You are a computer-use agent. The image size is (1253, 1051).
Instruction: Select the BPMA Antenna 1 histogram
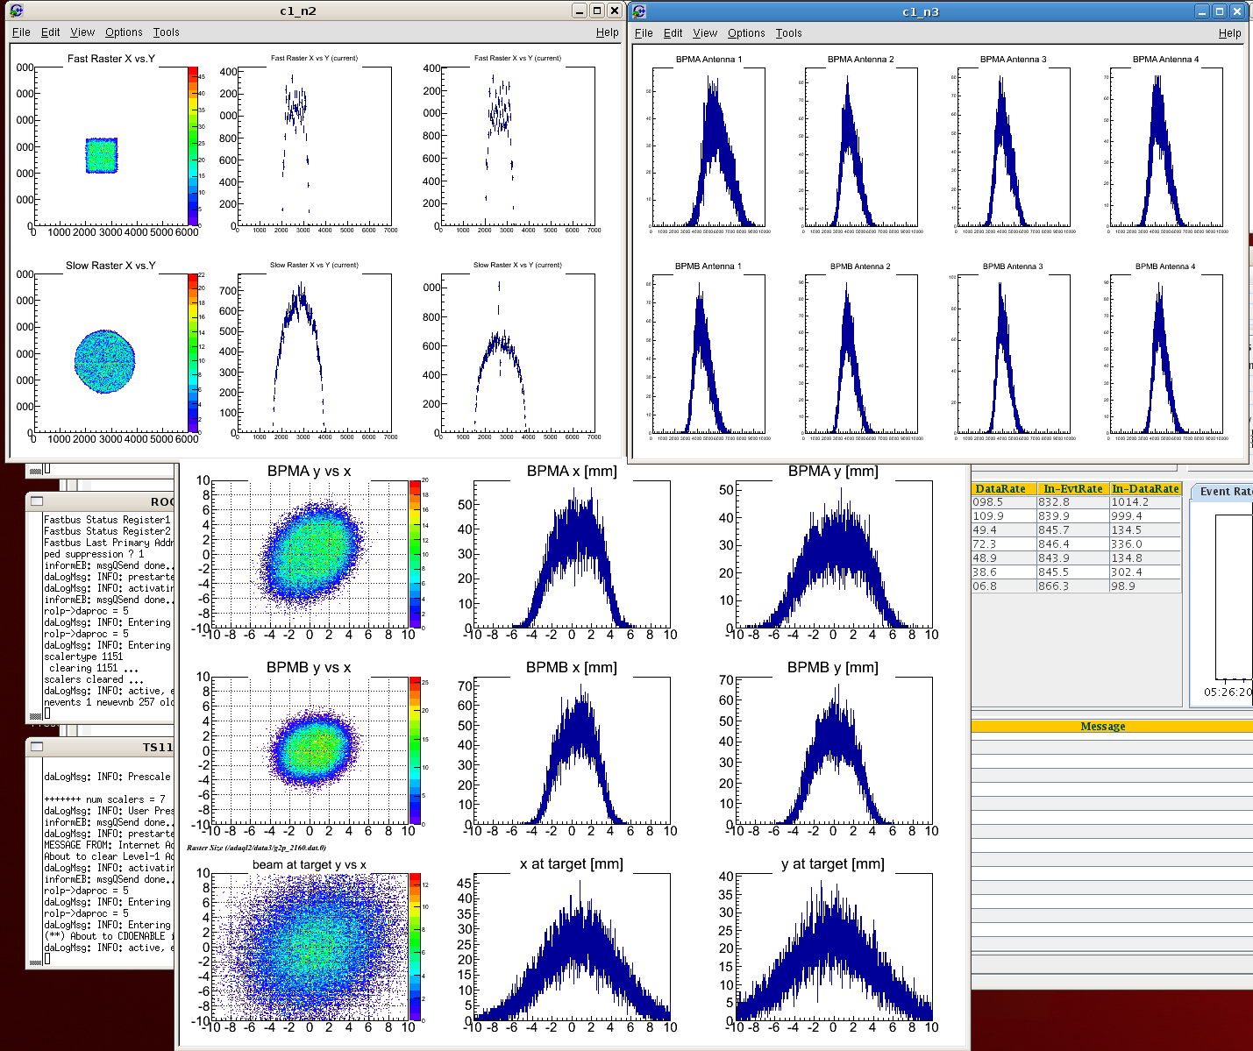[708, 147]
